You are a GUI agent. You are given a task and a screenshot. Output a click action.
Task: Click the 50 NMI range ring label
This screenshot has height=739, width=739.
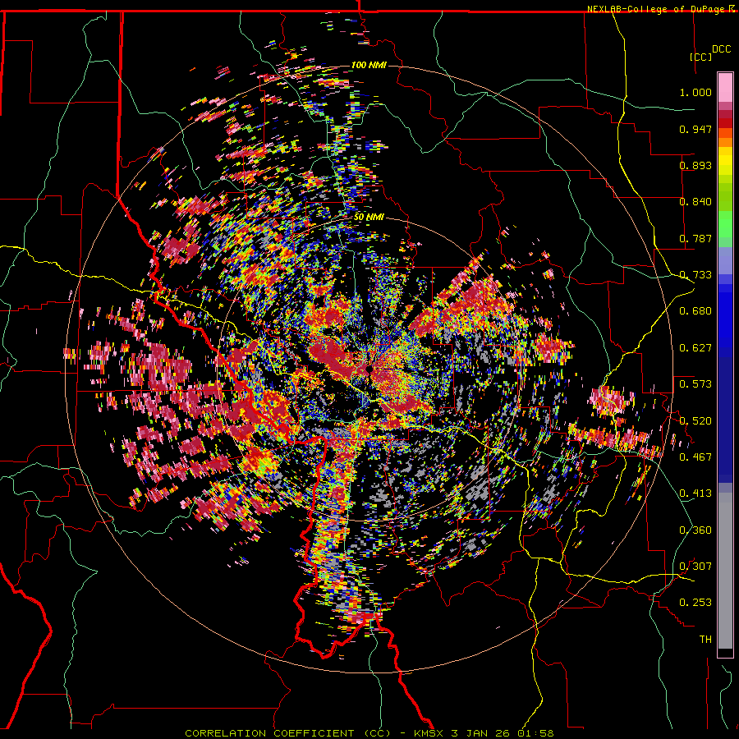pyautogui.click(x=369, y=218)
